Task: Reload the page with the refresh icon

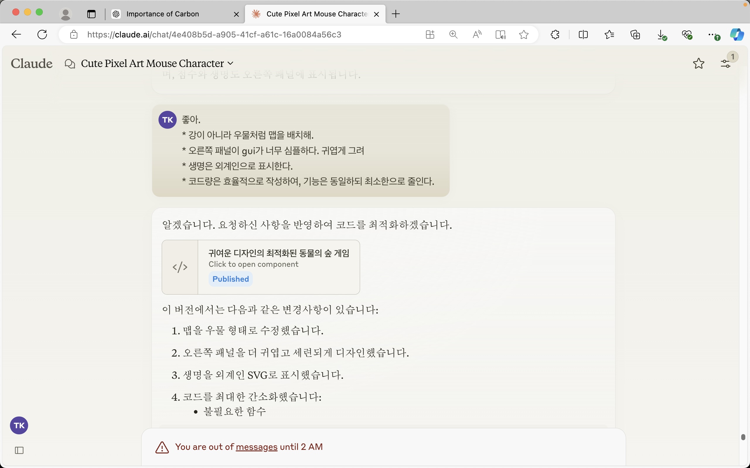Action: point(42,34)
